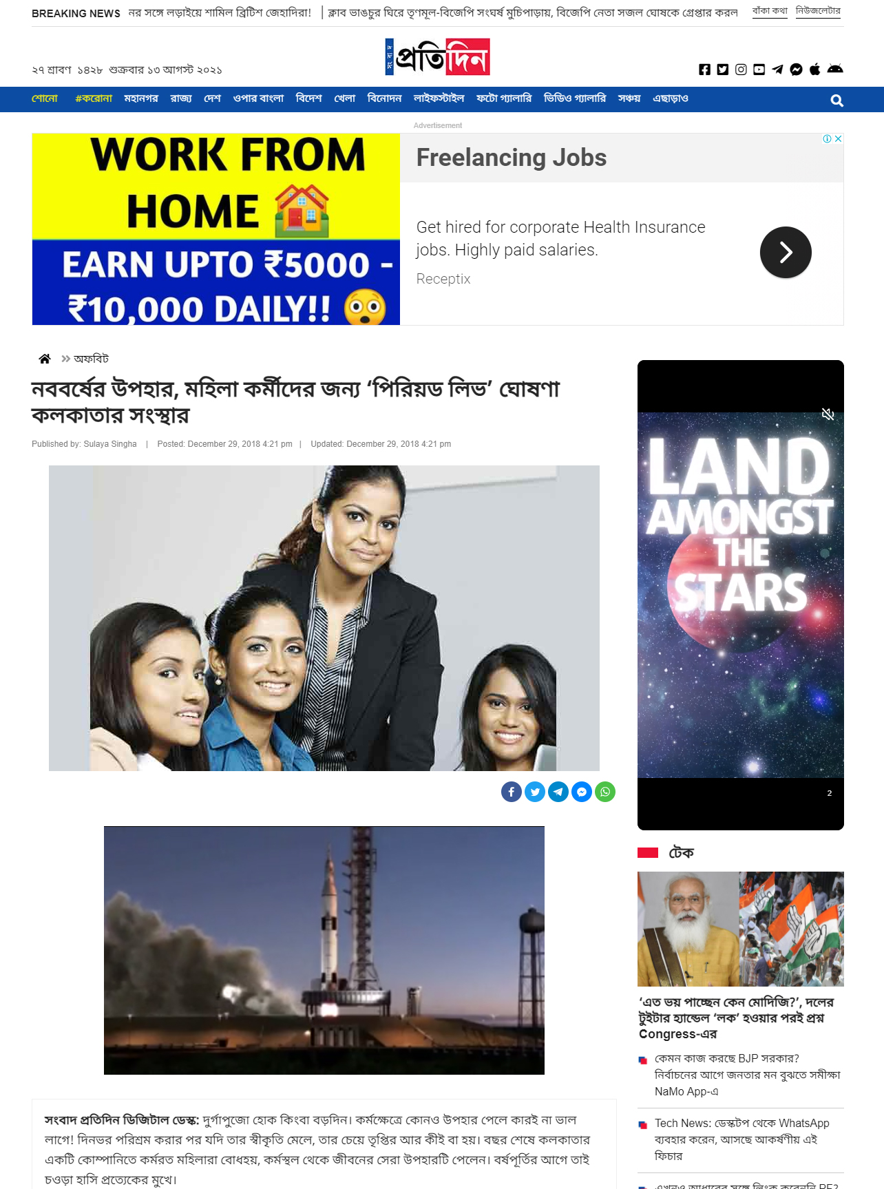
Task: Click the search magnifier in the navigation bar
Action: [836, 101]
